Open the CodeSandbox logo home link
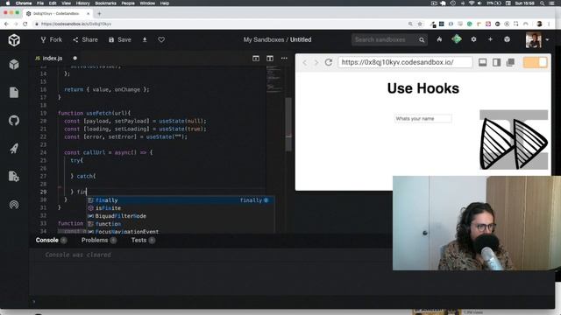The height and width of the screenshot is (315, 561). point(14,40)
